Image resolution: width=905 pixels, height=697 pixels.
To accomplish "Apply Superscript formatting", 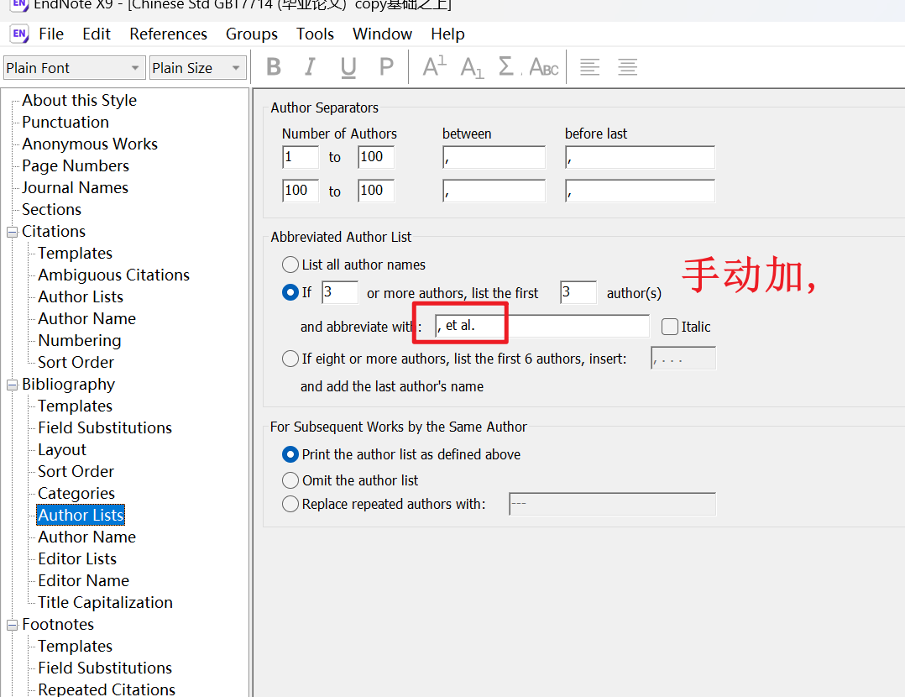I will [434, 67].
